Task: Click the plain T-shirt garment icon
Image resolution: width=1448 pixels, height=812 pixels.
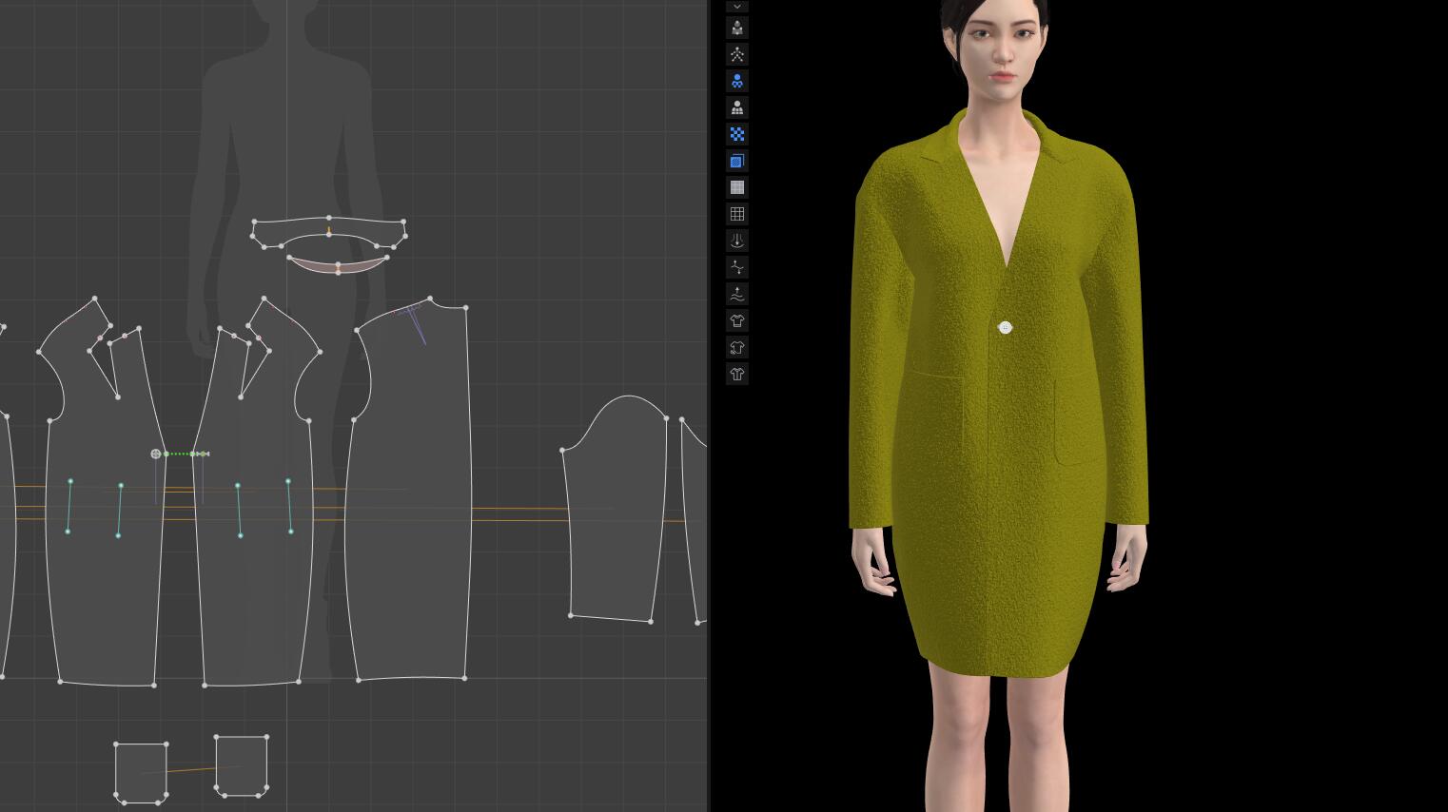Action: [x=737, y=321]
